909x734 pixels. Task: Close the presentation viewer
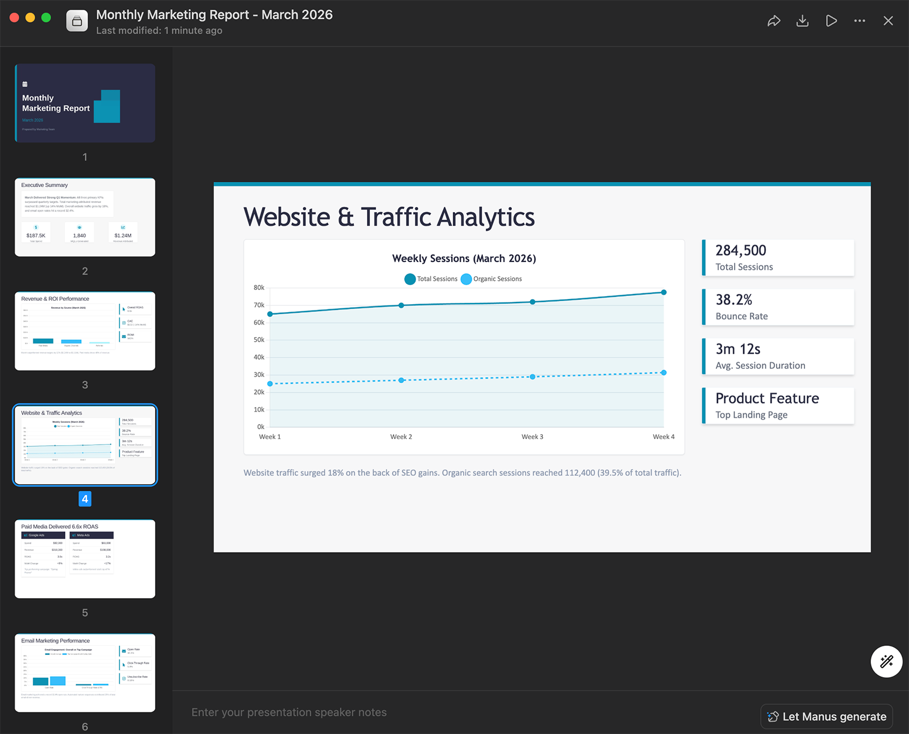tap(888, 21)
